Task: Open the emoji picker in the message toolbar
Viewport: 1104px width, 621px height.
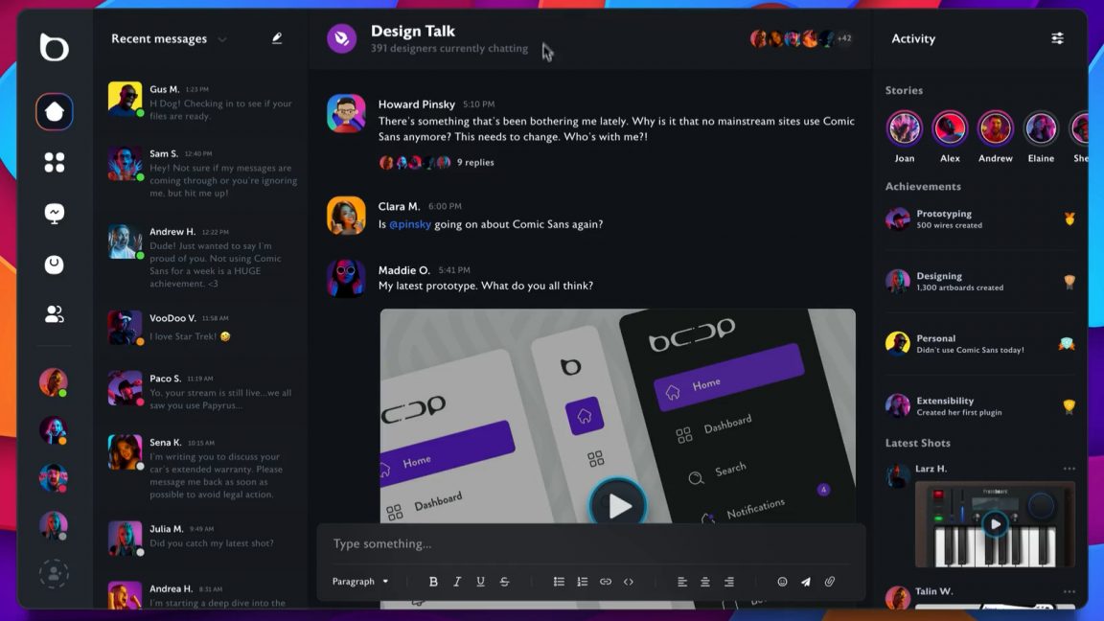Action: 782,582
